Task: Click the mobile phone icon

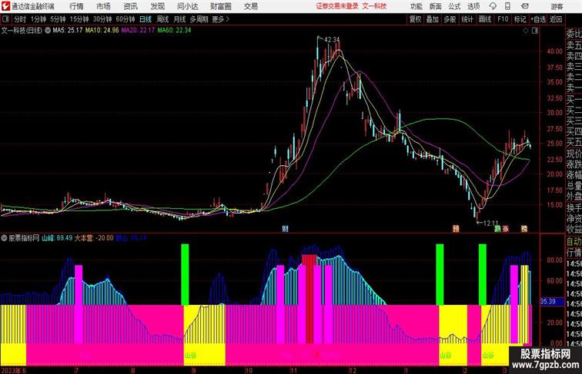Action: click(x=508, y=6)
